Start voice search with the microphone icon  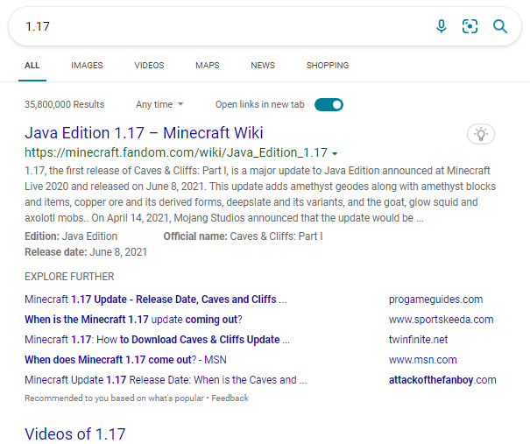tap(442, 26)
